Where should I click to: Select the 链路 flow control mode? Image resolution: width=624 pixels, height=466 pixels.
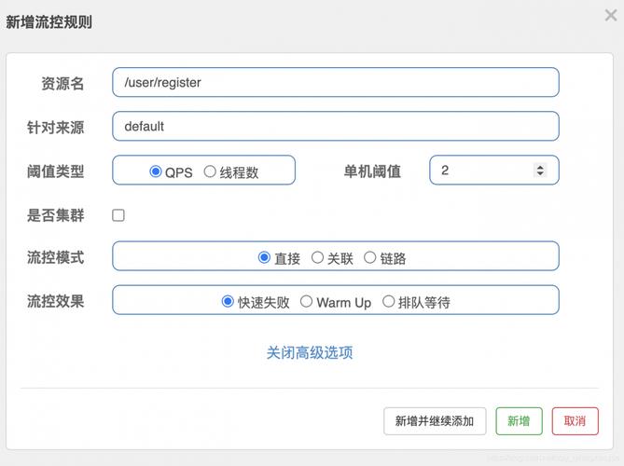point(369,257)
